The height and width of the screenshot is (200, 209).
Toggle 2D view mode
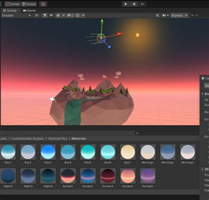click(37, 15)
